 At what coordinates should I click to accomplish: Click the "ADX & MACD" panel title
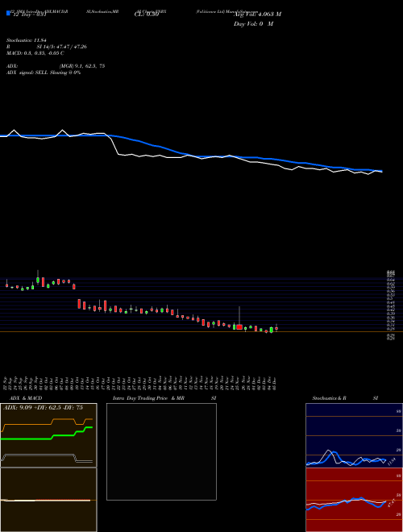(26, 398)
